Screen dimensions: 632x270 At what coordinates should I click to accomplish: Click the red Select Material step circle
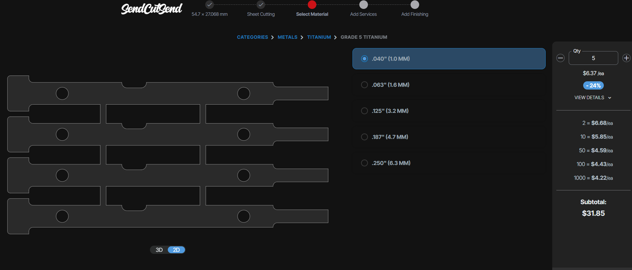click(312, 5)
